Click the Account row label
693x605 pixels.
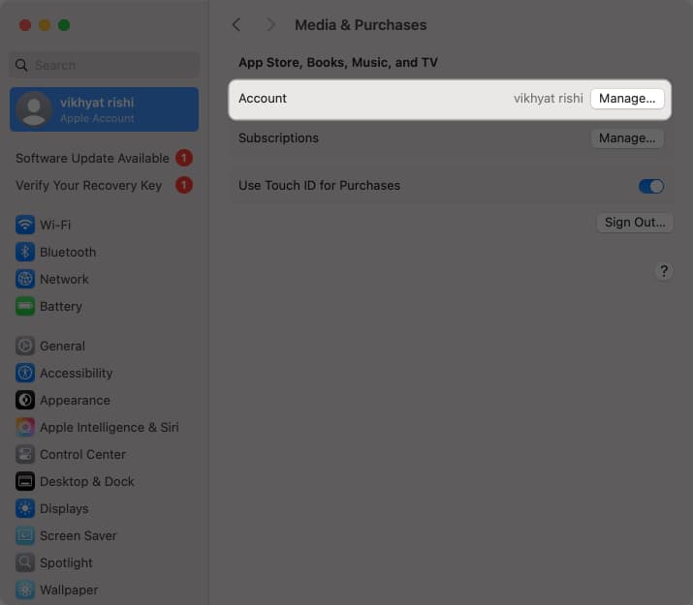[263, 99]
